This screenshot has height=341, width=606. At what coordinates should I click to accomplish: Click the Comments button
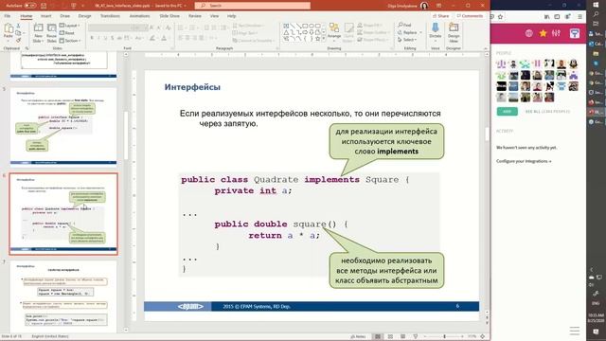(x=470, y=16)
